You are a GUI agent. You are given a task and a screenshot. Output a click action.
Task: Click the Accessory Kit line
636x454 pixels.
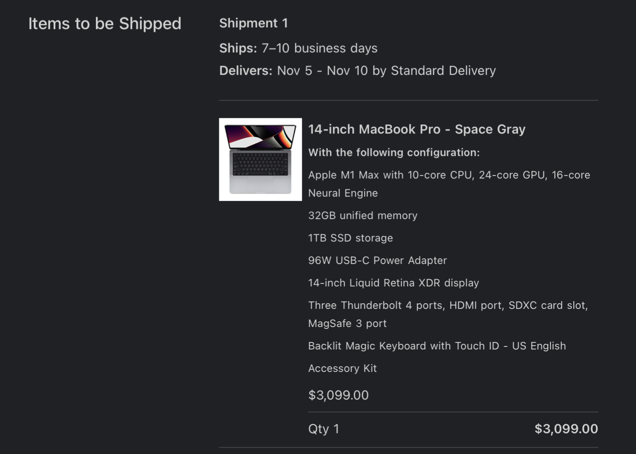[342, 368]
